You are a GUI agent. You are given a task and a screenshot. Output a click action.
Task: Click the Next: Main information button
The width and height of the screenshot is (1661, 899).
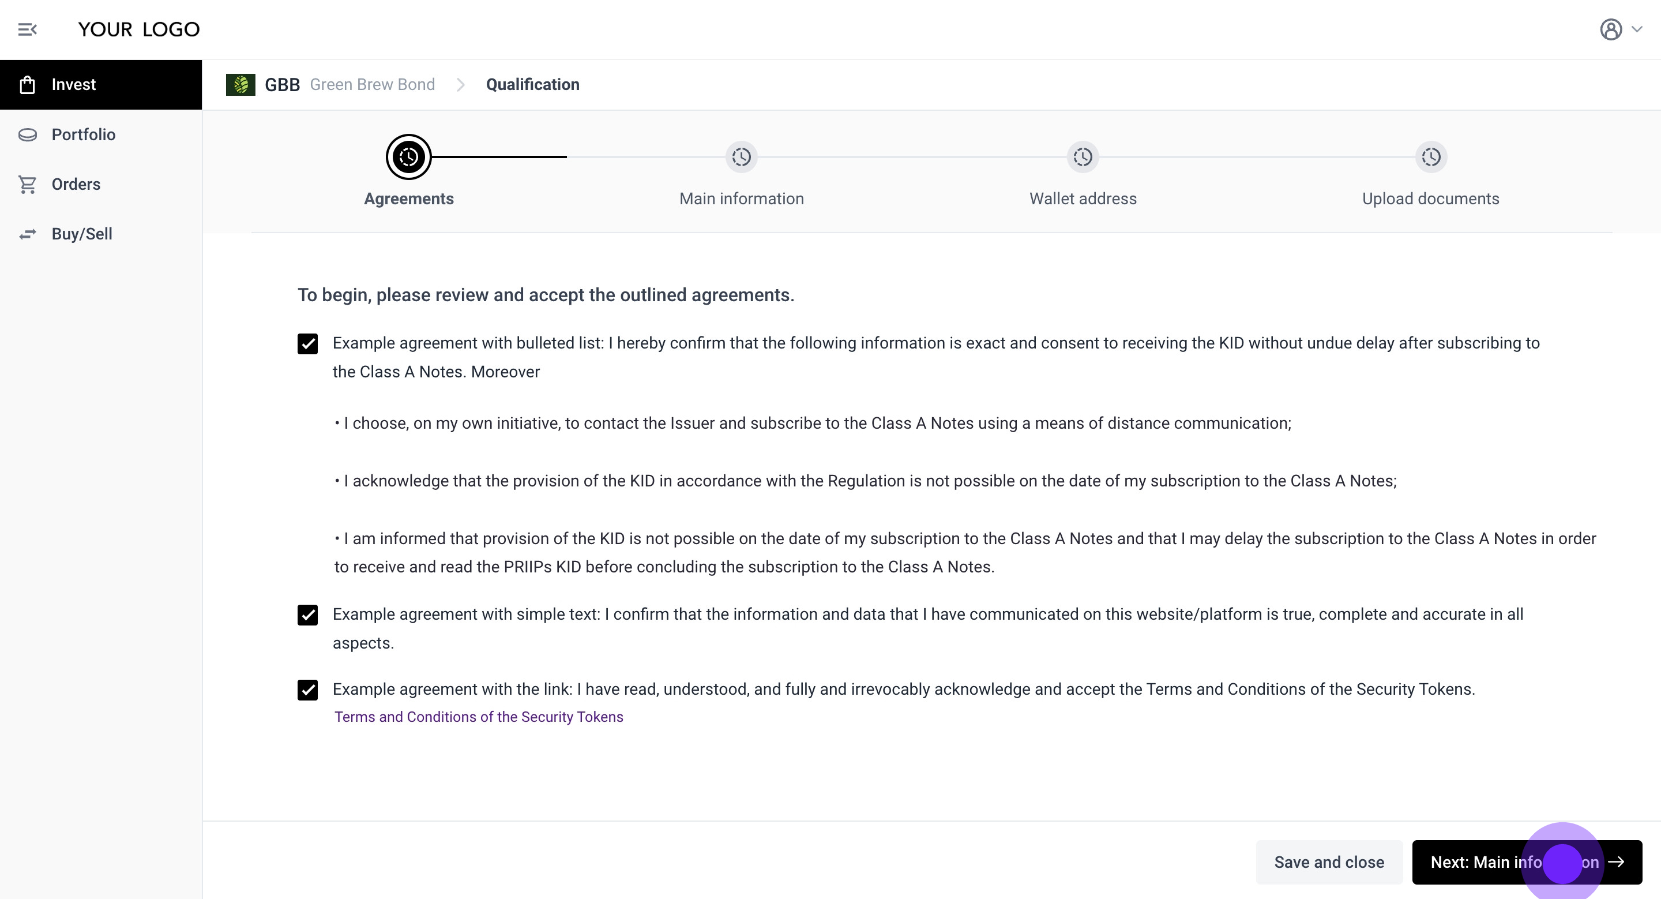point(1526,862)
